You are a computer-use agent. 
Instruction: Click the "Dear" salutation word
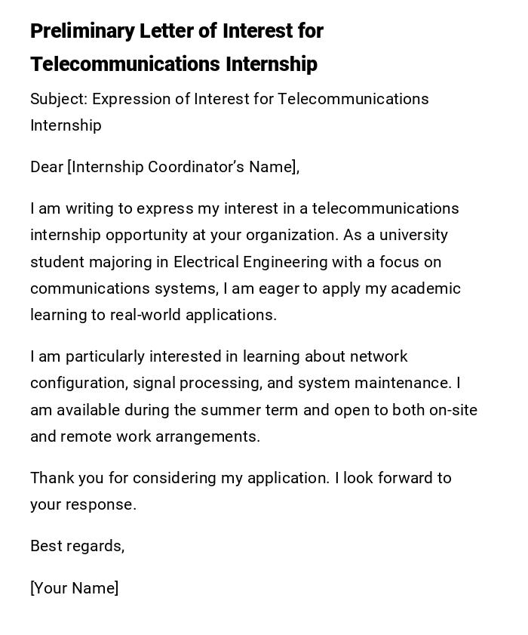(x=47, y=167)
